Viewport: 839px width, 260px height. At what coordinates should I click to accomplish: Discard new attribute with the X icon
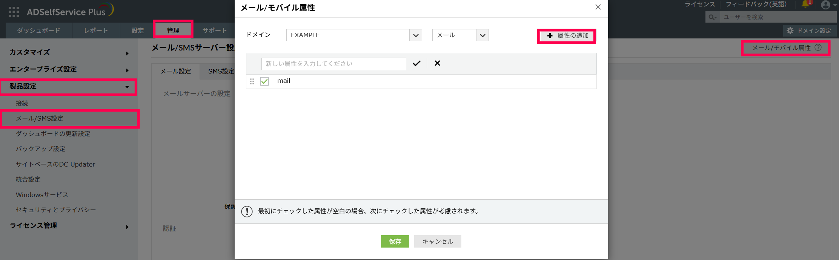point(437,63)
